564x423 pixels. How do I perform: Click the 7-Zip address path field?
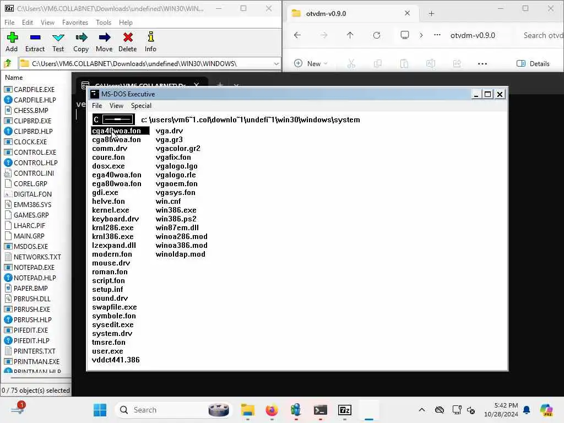[149, 64]
